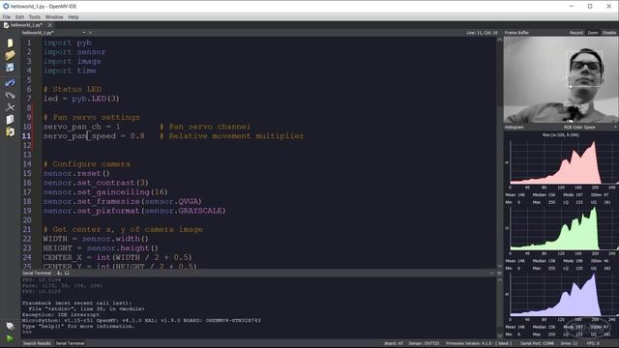Click the terminal '>>>' prompt line

[27, 333]
